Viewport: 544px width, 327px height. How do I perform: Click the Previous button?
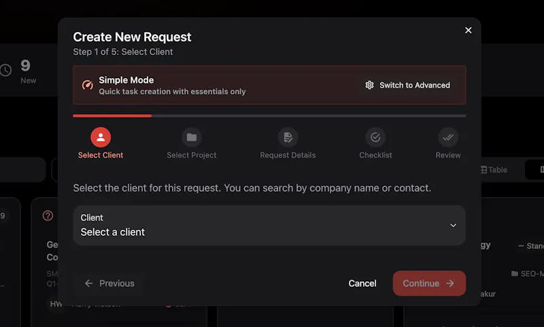[x=109, y=283]
